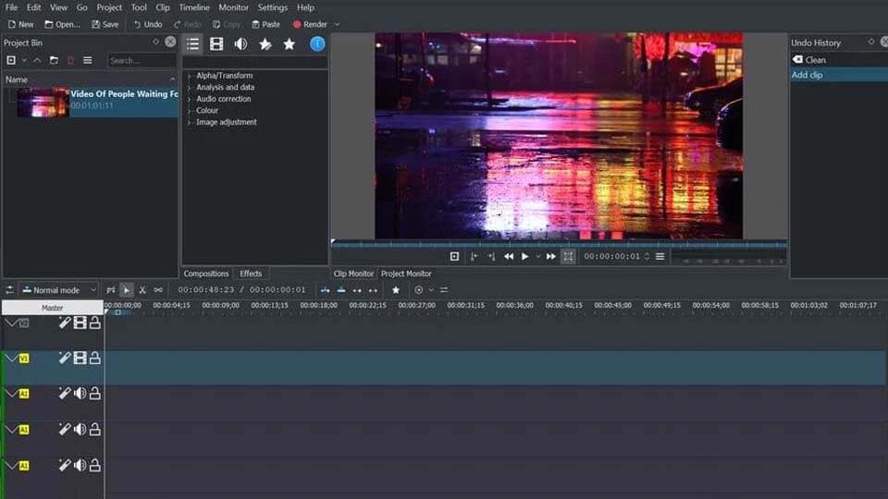Hide video on the V1 track
888x499 pixels.
tap(80, 358)
